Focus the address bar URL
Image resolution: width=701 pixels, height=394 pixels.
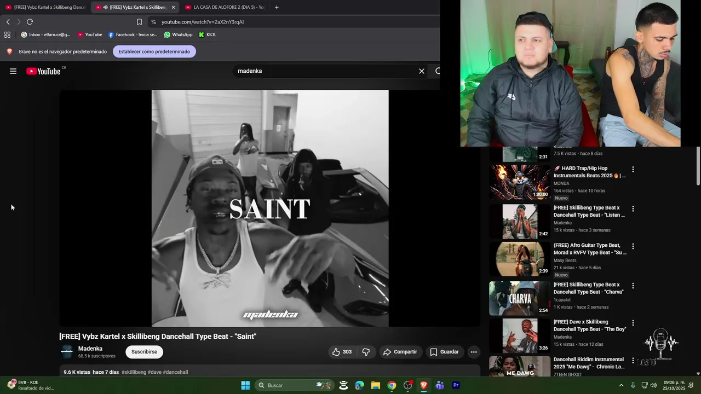coord(203,22)
